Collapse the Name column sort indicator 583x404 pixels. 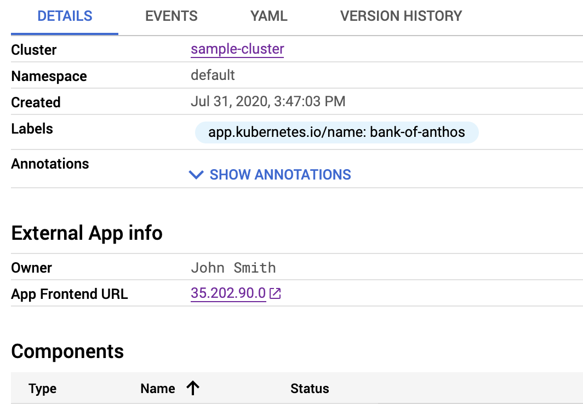point(192,388)
